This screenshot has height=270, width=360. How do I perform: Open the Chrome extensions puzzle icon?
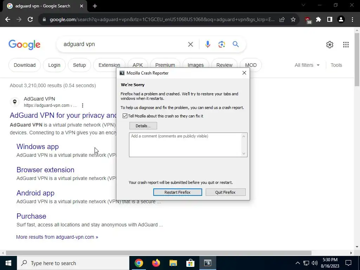click(x=319, y=20)
